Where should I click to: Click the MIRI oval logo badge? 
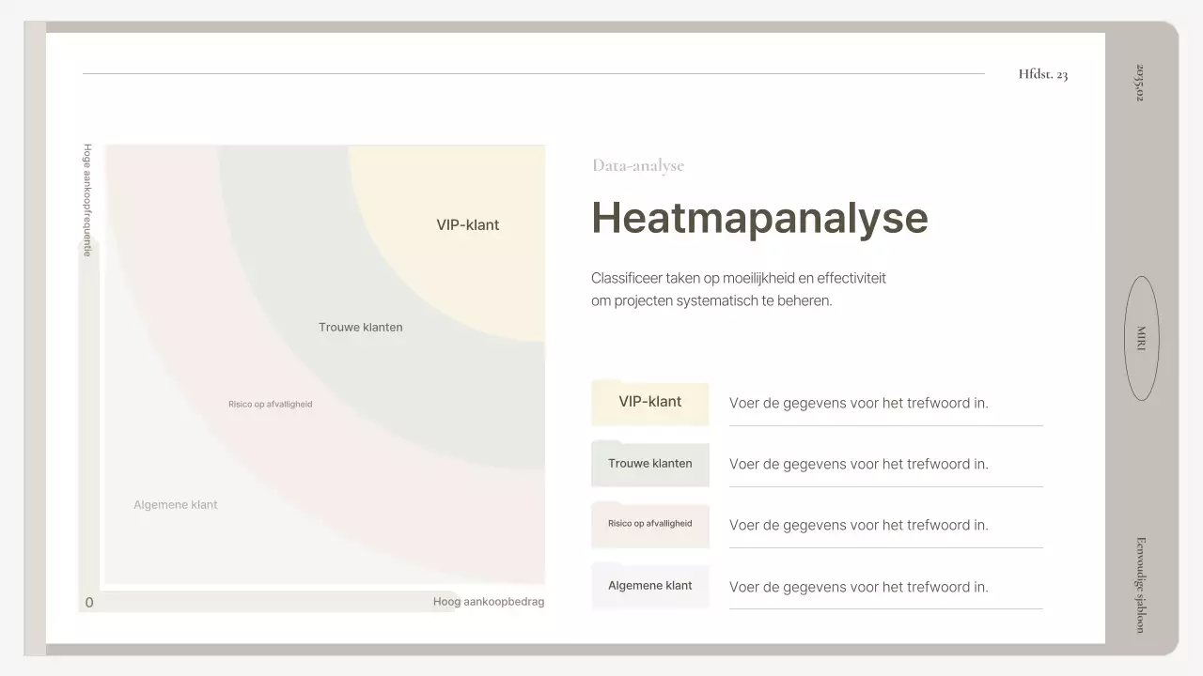point(1141,338)
